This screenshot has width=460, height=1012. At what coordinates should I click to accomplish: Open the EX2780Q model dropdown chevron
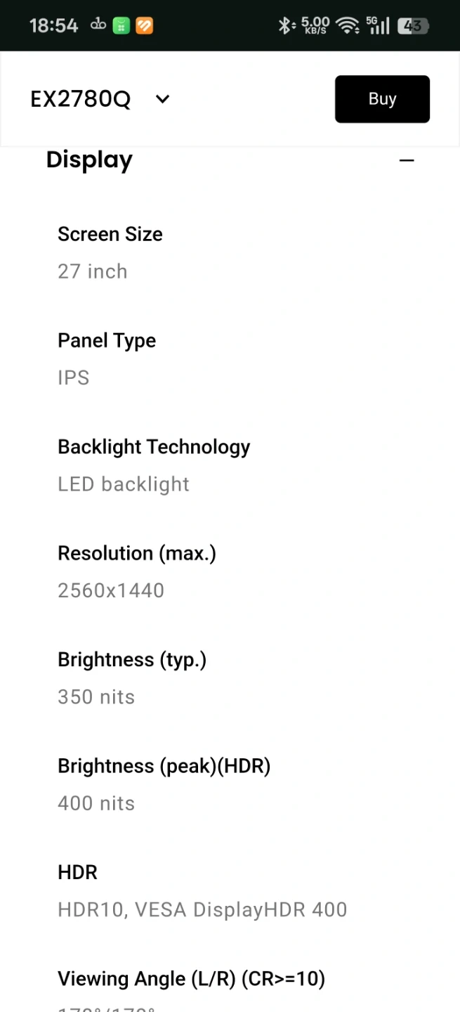tap(162, 99)
